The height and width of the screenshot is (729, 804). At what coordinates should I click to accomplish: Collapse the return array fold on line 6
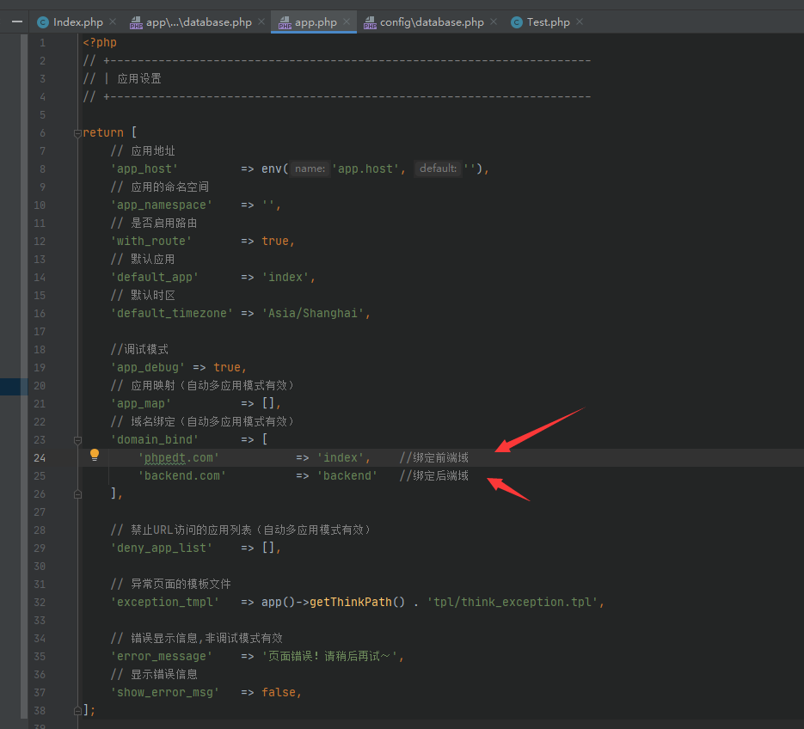pyautogui.click(x=77, y=133)
